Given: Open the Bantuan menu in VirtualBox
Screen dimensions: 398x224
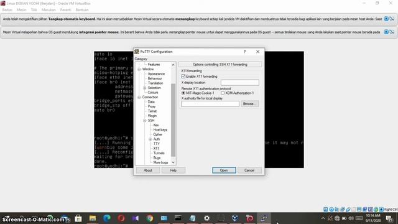Looking at the screenshot, I should [82, 10].
